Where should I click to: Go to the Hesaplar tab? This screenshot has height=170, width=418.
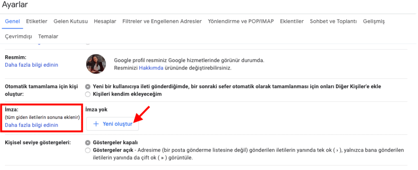point(105,21)
